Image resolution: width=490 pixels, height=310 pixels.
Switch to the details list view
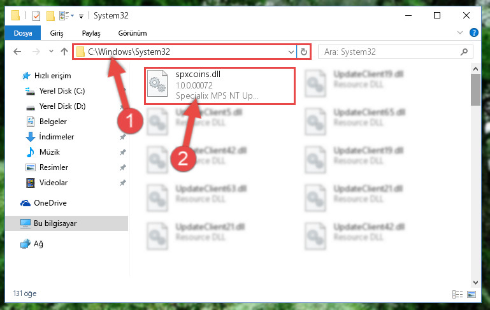pyautogui.click(x=458, y=294)
